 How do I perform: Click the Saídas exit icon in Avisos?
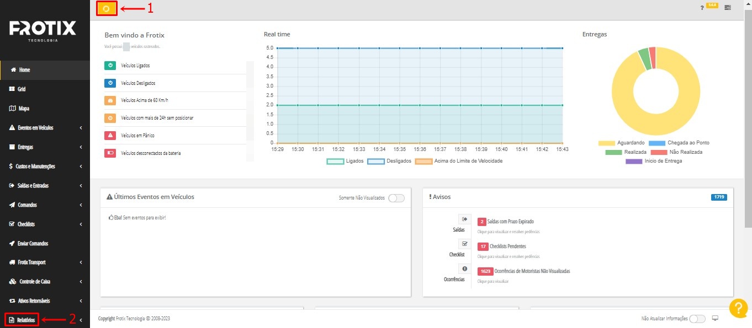point(464,219)
